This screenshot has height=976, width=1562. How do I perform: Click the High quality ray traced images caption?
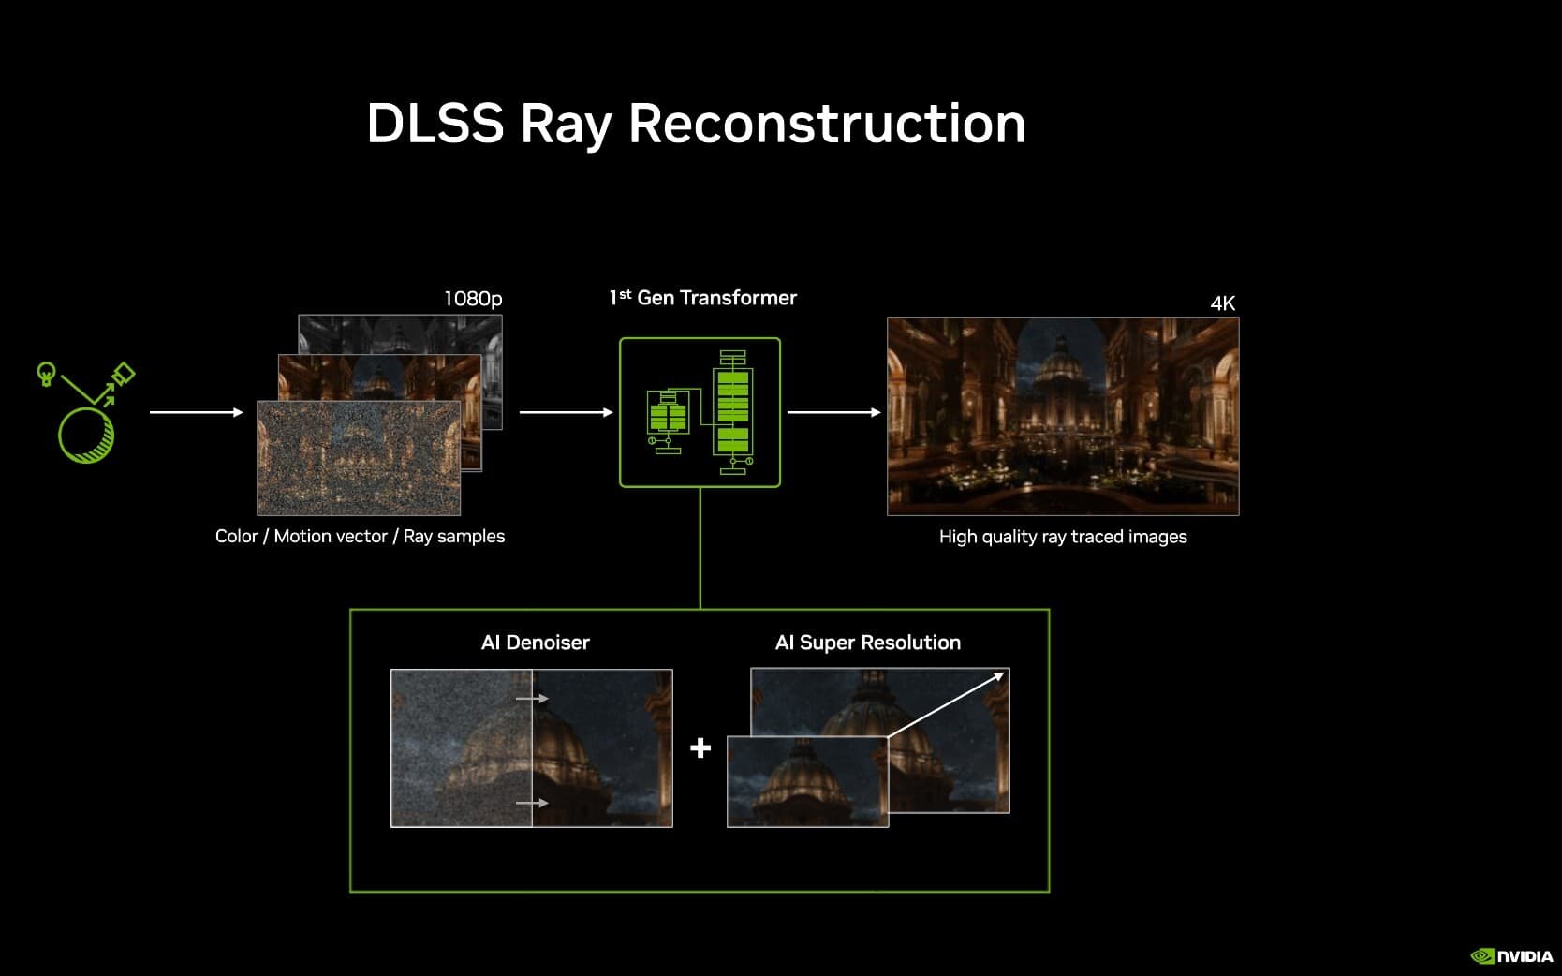click(x=1063, y=537)
